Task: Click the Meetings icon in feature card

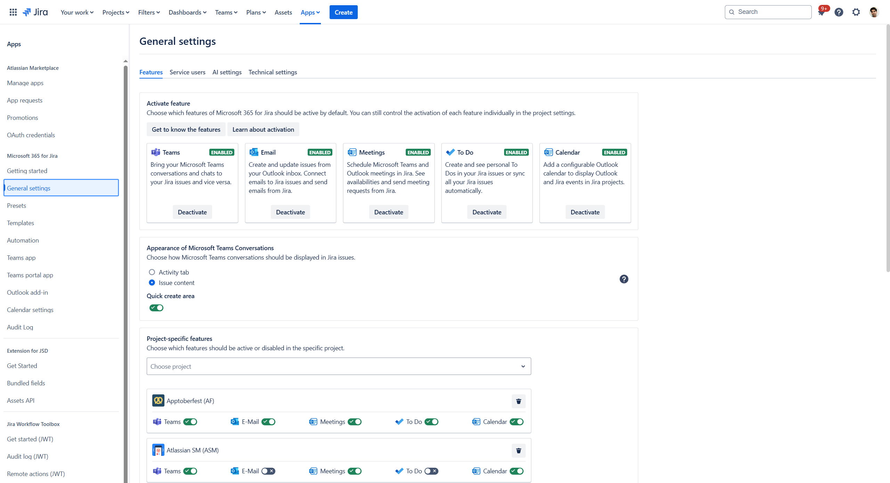Action: (352, 152)
